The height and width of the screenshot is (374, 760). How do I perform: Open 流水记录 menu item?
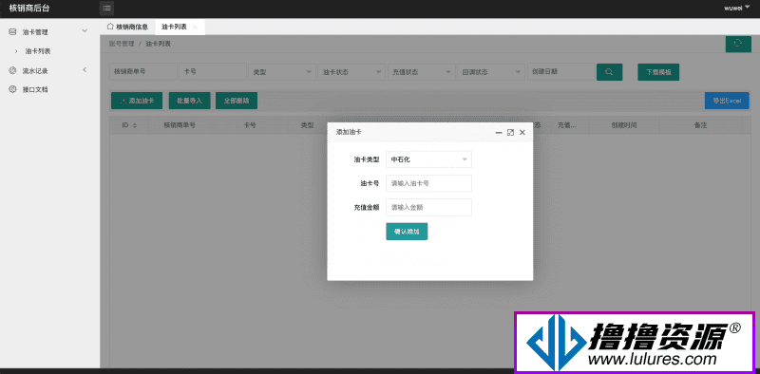(35, 71)
